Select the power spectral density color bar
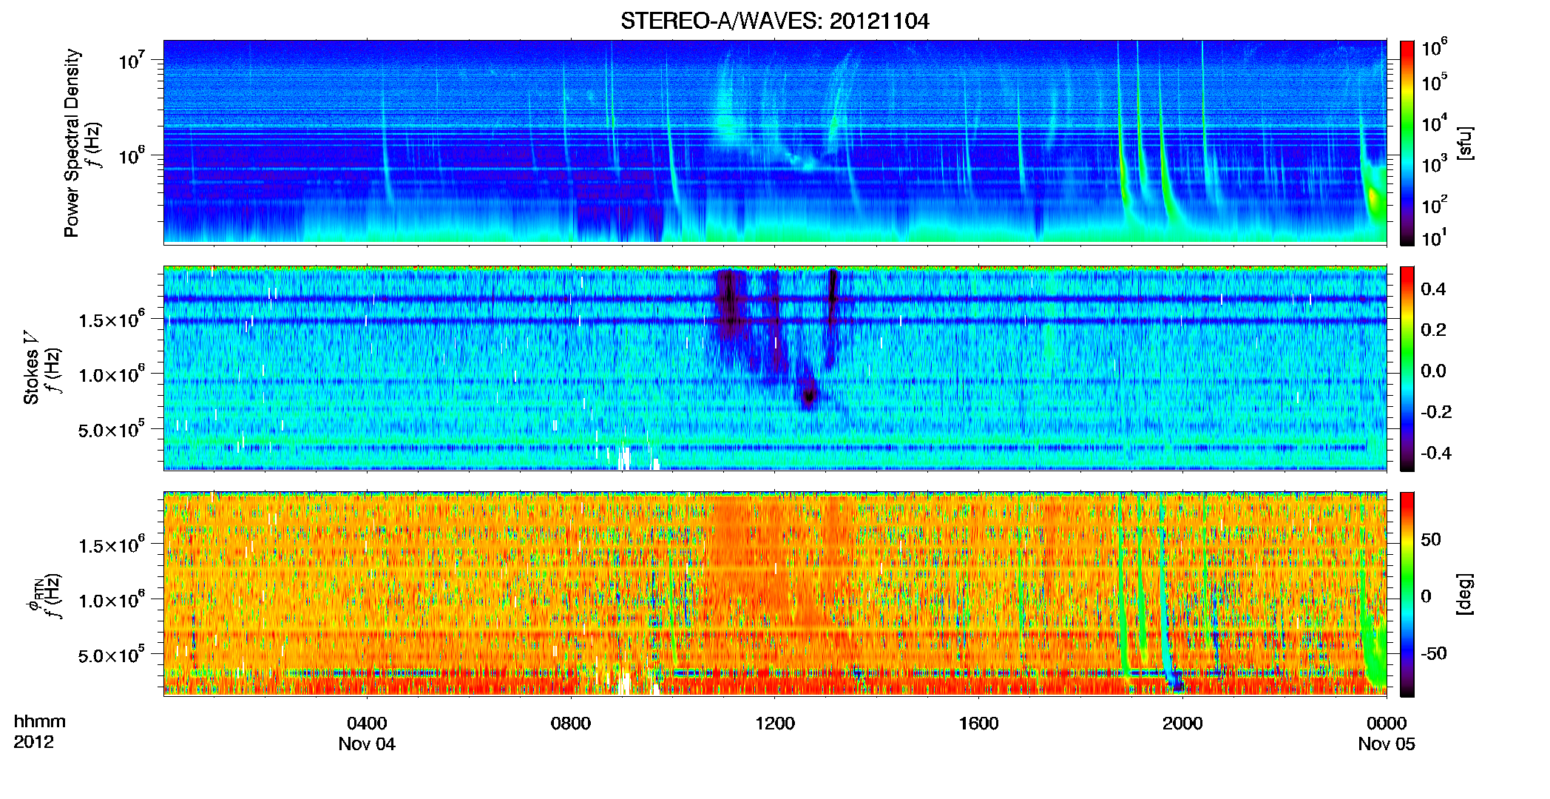This screenshot has width=1550, height=799. pyautogui.click(x=1407, y=143)
